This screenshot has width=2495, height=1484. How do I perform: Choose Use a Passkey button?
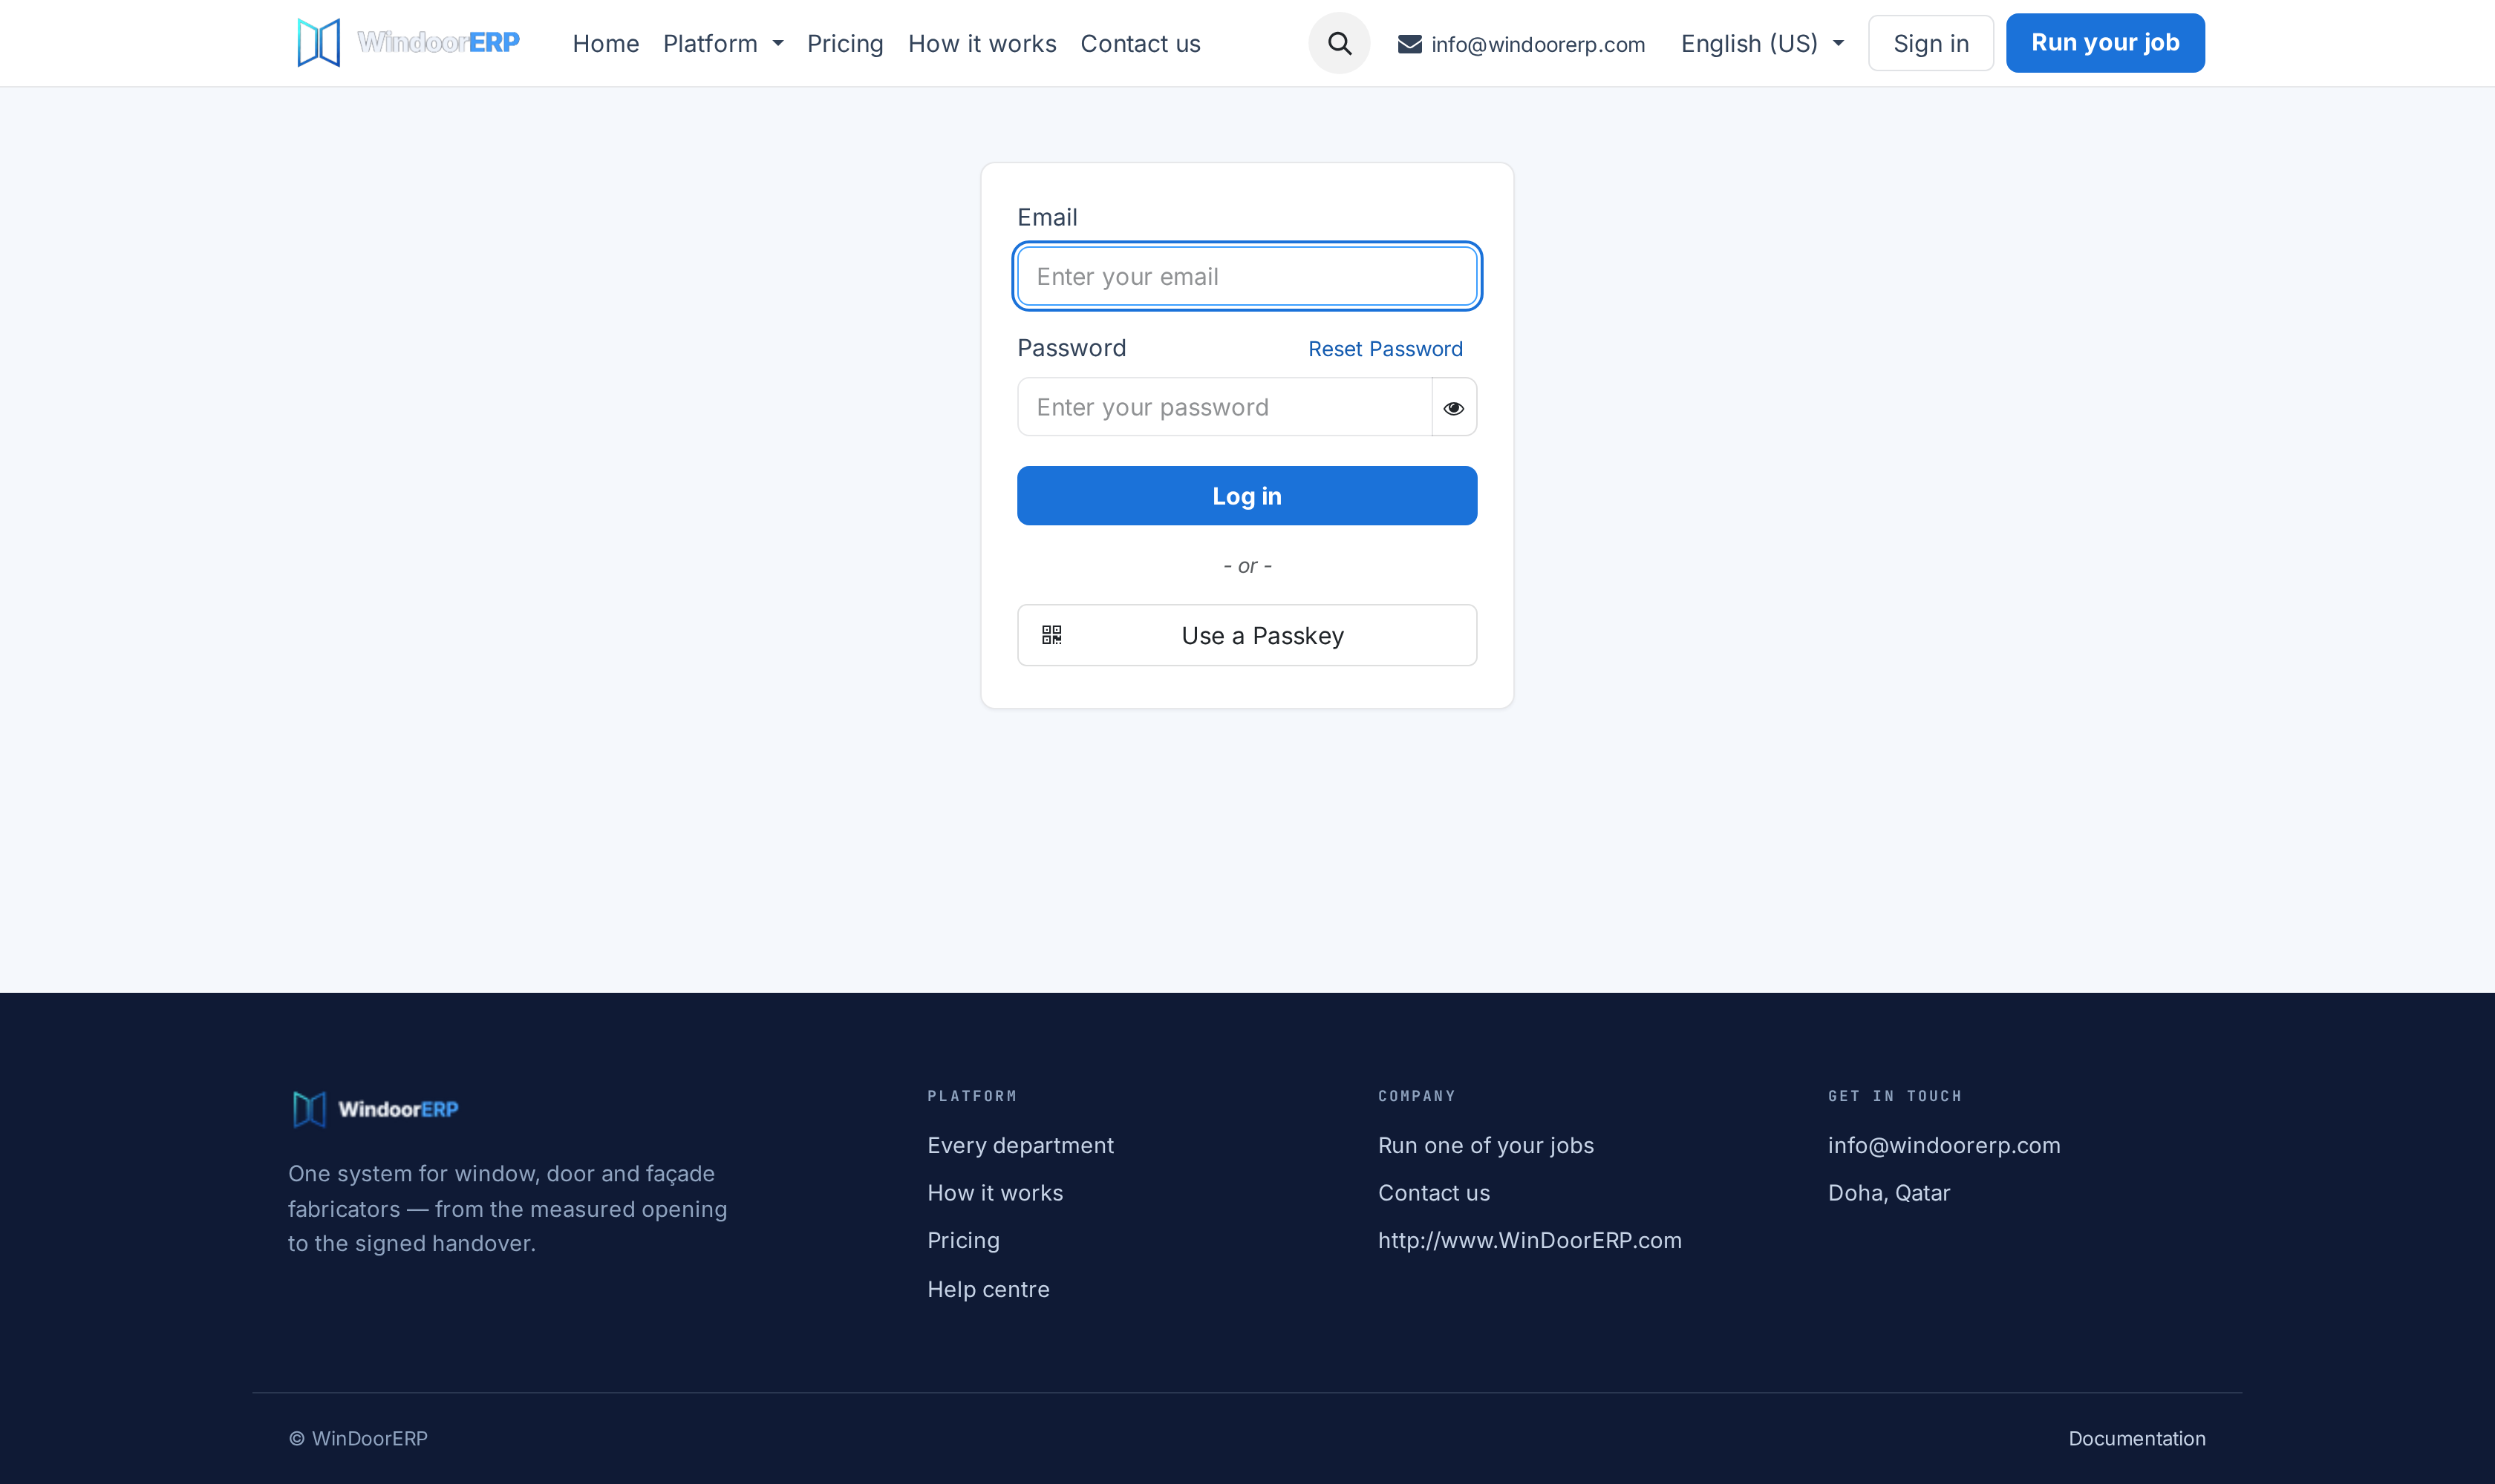1247,635
